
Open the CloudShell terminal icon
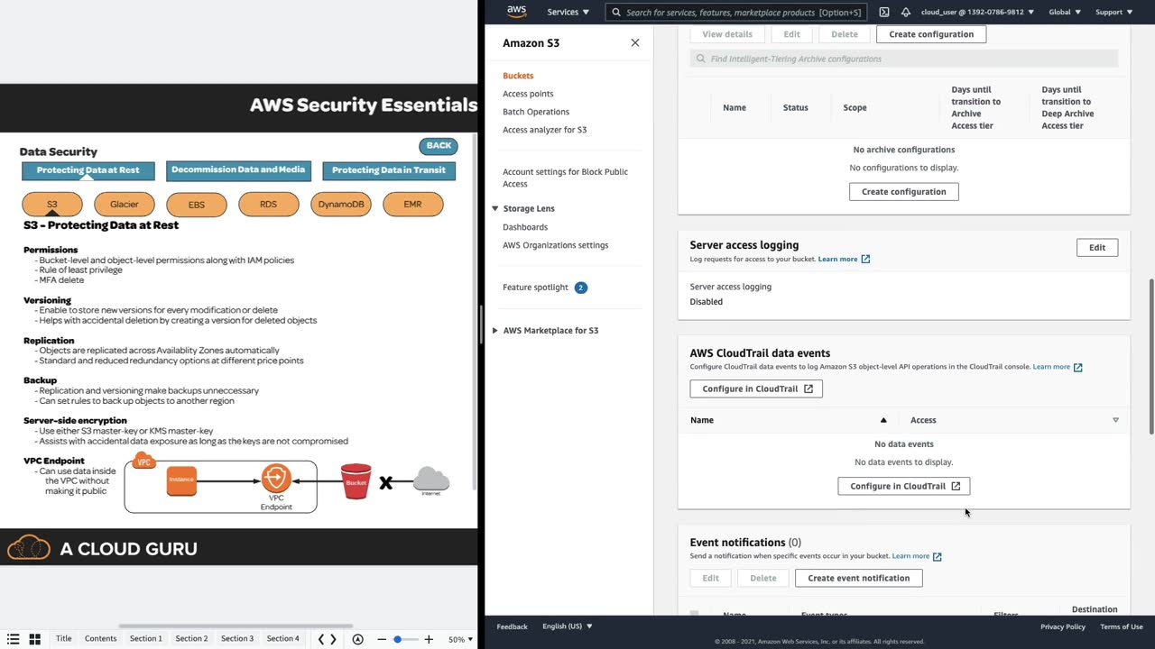point(883,12)
